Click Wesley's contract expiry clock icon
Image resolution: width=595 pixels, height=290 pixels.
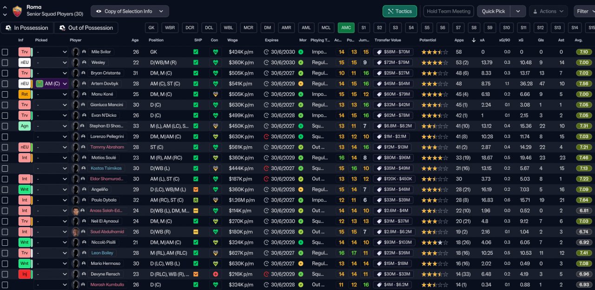tap(266, 63)
